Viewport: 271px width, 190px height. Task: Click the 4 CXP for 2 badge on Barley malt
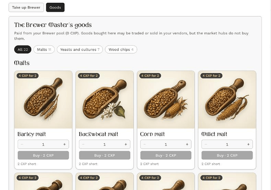[27, 76]
